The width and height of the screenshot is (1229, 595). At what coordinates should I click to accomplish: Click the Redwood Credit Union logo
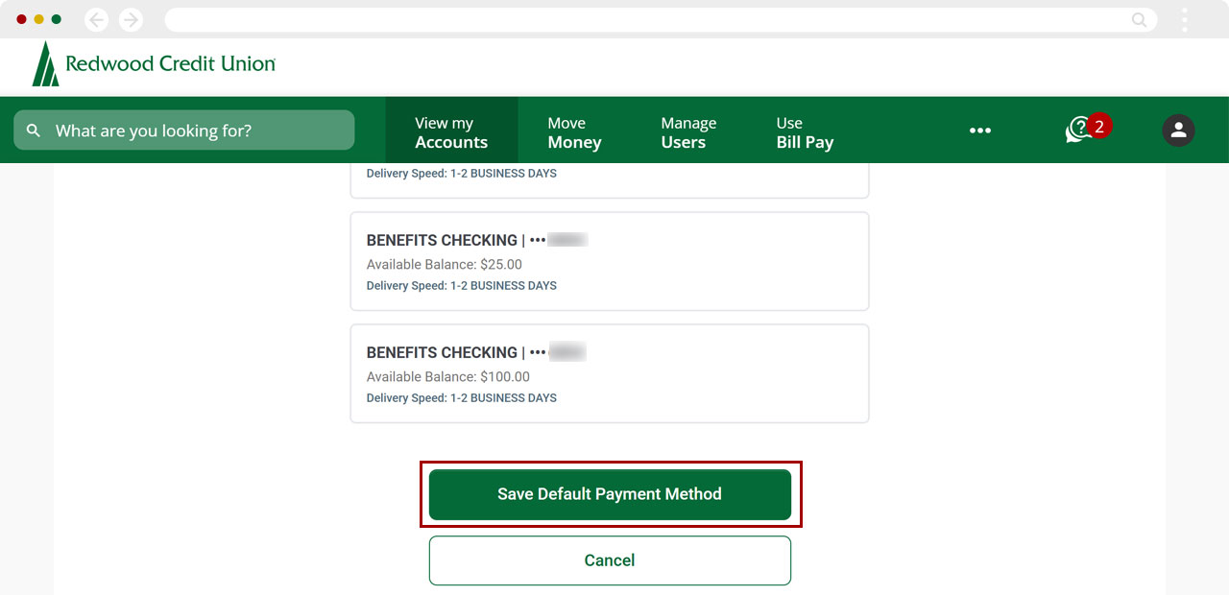click(154, 64)
